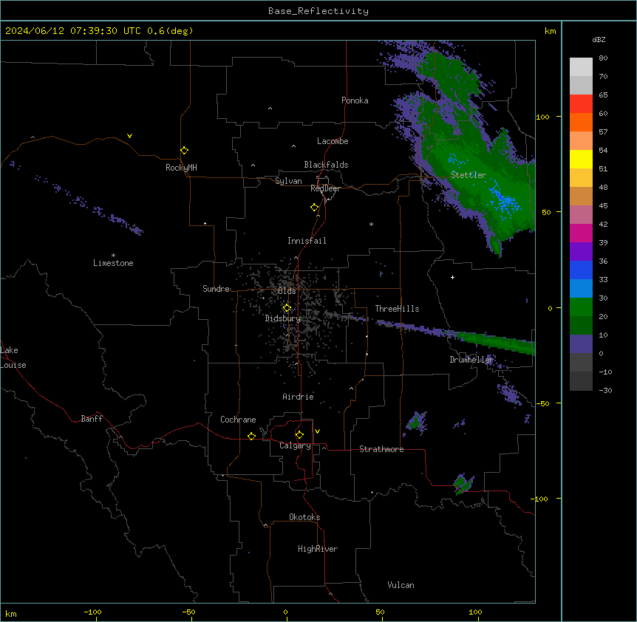Select the Banff label
Screen dimensions: 637x622
pyautogui.click(x=92, y=419)
